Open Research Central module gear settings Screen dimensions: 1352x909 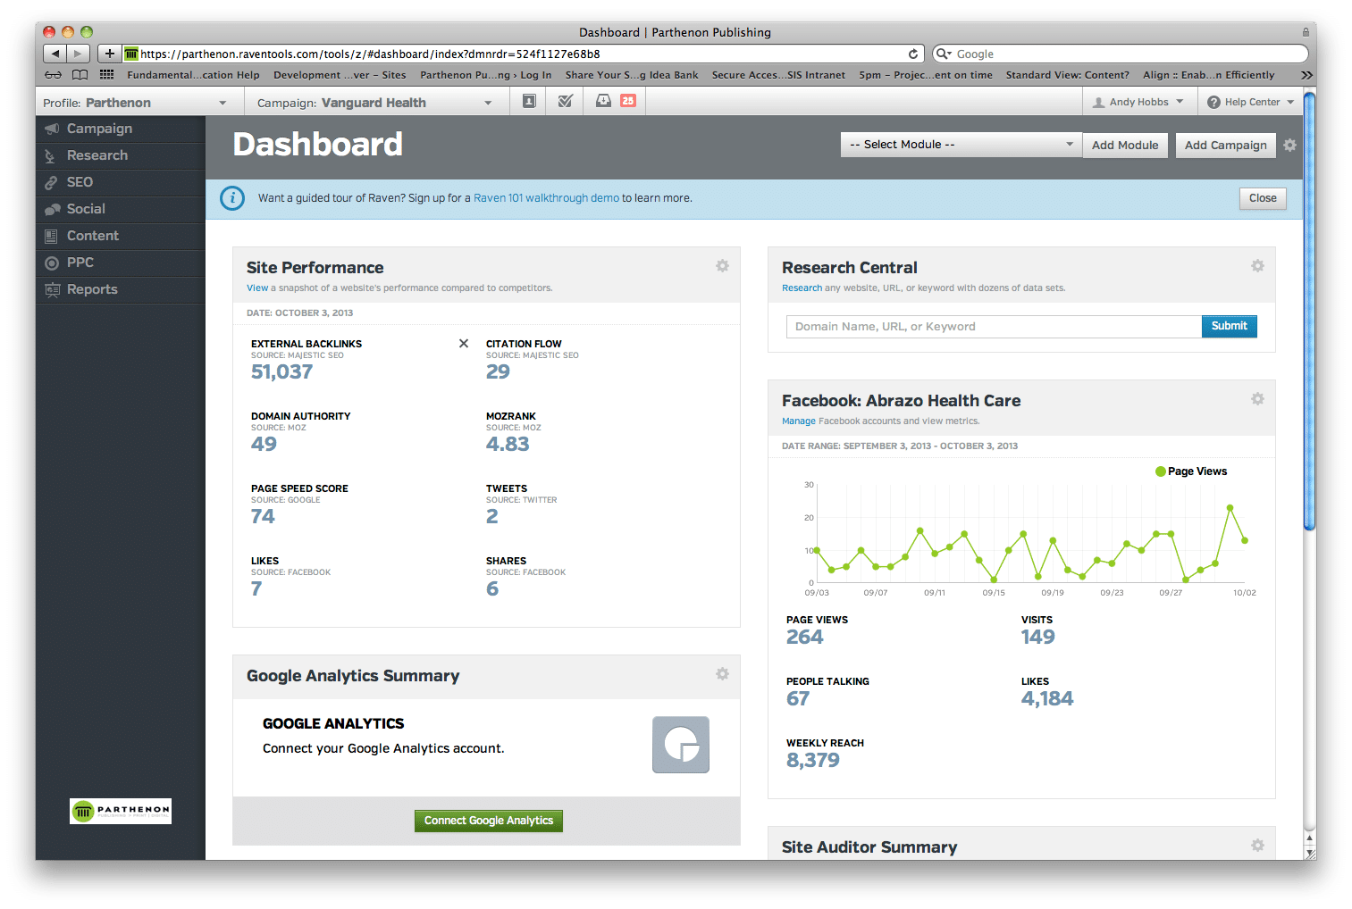point(1257,266)
